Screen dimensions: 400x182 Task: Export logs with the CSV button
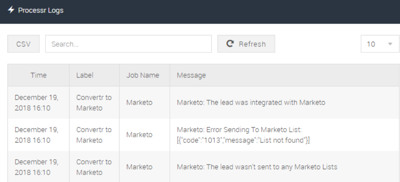[x=24, y=44]
